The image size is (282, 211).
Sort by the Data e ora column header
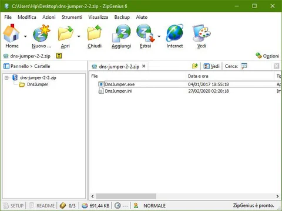click(230, 76)
